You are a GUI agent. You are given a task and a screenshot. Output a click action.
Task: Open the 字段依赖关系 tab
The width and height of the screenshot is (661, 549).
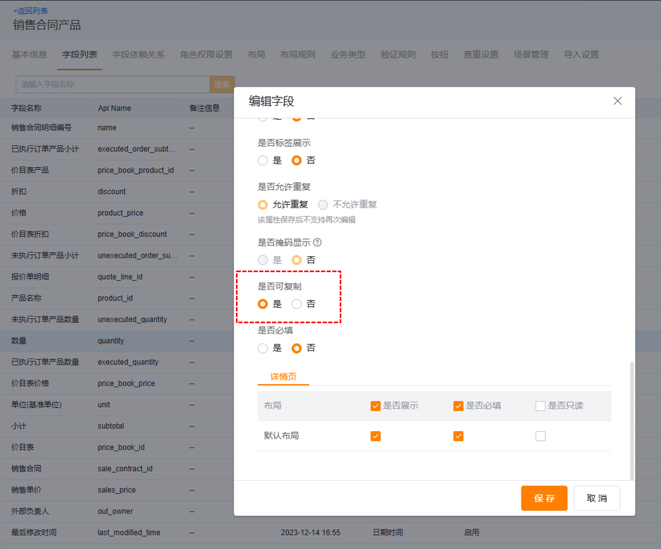139,55
